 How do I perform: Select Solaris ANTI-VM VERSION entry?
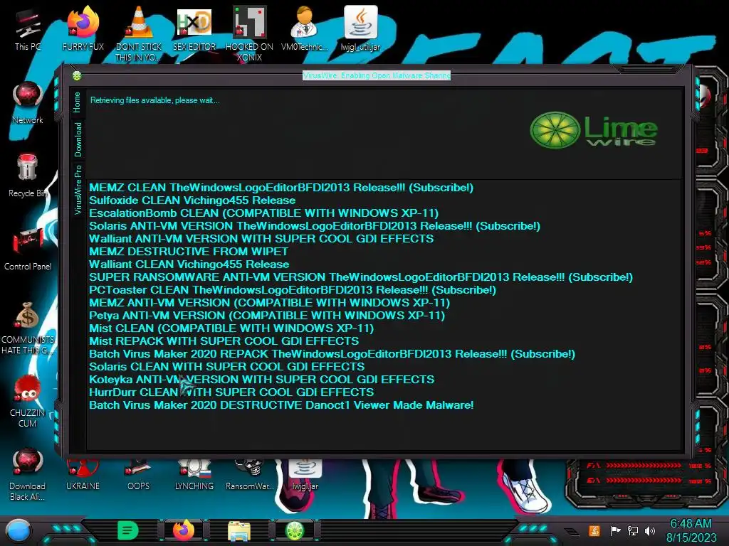pyautogui.click(x=315, y=225)
